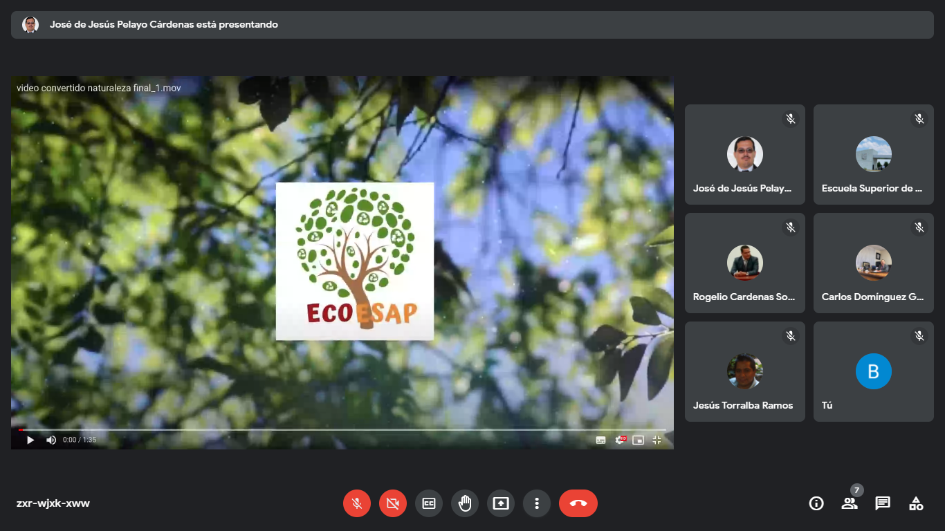This screenshot has width=945, height=531.
Task: Mute the video volume speaker icon
Action: pyautogui.click(x=51, y=440)
